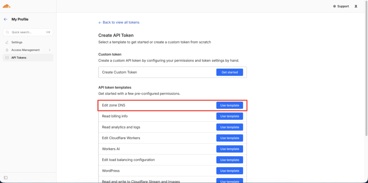Use template for Edit Cloudflare Workers

pyautogui.click(x=230, y=138)
